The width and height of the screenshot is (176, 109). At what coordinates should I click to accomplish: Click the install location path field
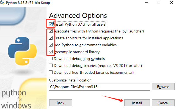[x=100, y=87]
